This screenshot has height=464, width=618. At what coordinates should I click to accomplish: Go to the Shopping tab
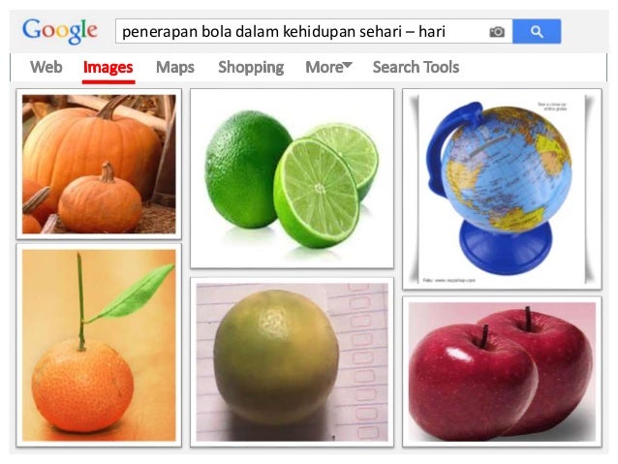[x=251, y=68]
